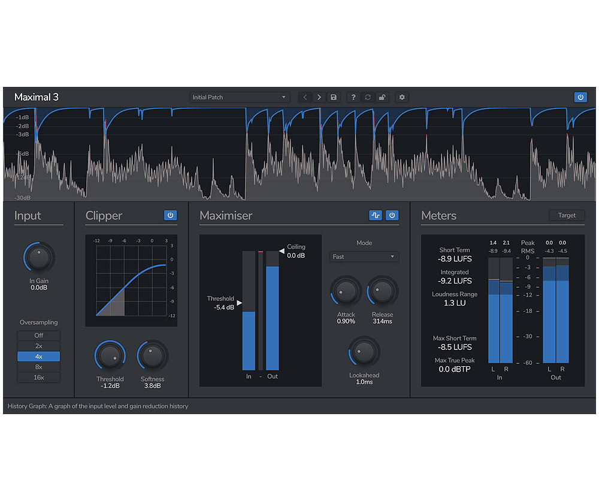Click the Clipper Softness knob
Image resolution: width=599 pixels, height=501 pixels.
point(152,356)
